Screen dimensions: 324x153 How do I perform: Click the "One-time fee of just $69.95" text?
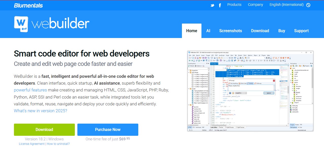click(108, 139)
